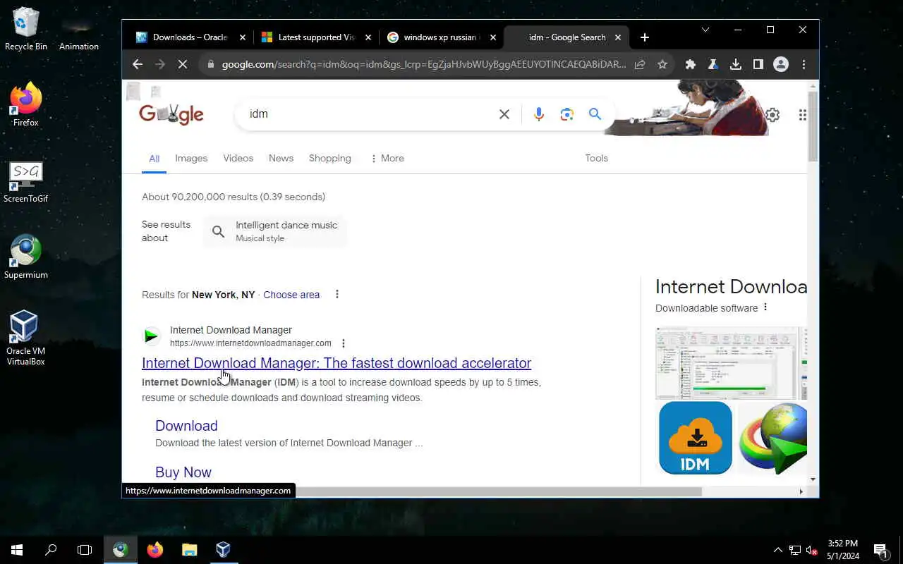Open taskbar search
The height and width of the screenshot is (564, 903).
(x=51, y=549)
